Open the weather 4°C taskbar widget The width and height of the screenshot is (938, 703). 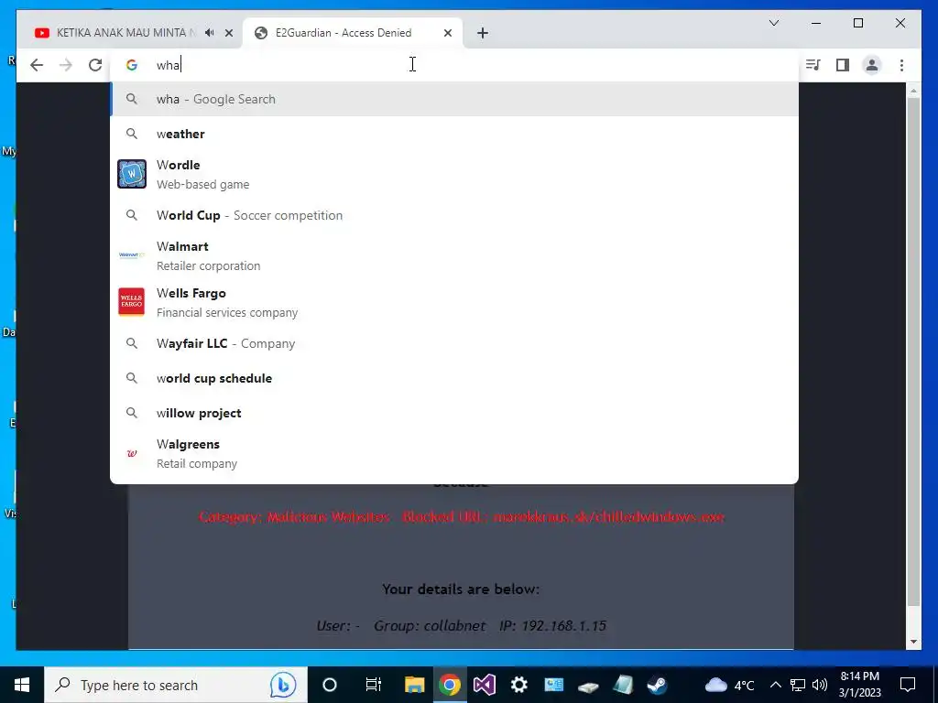(x=730, y=685)
